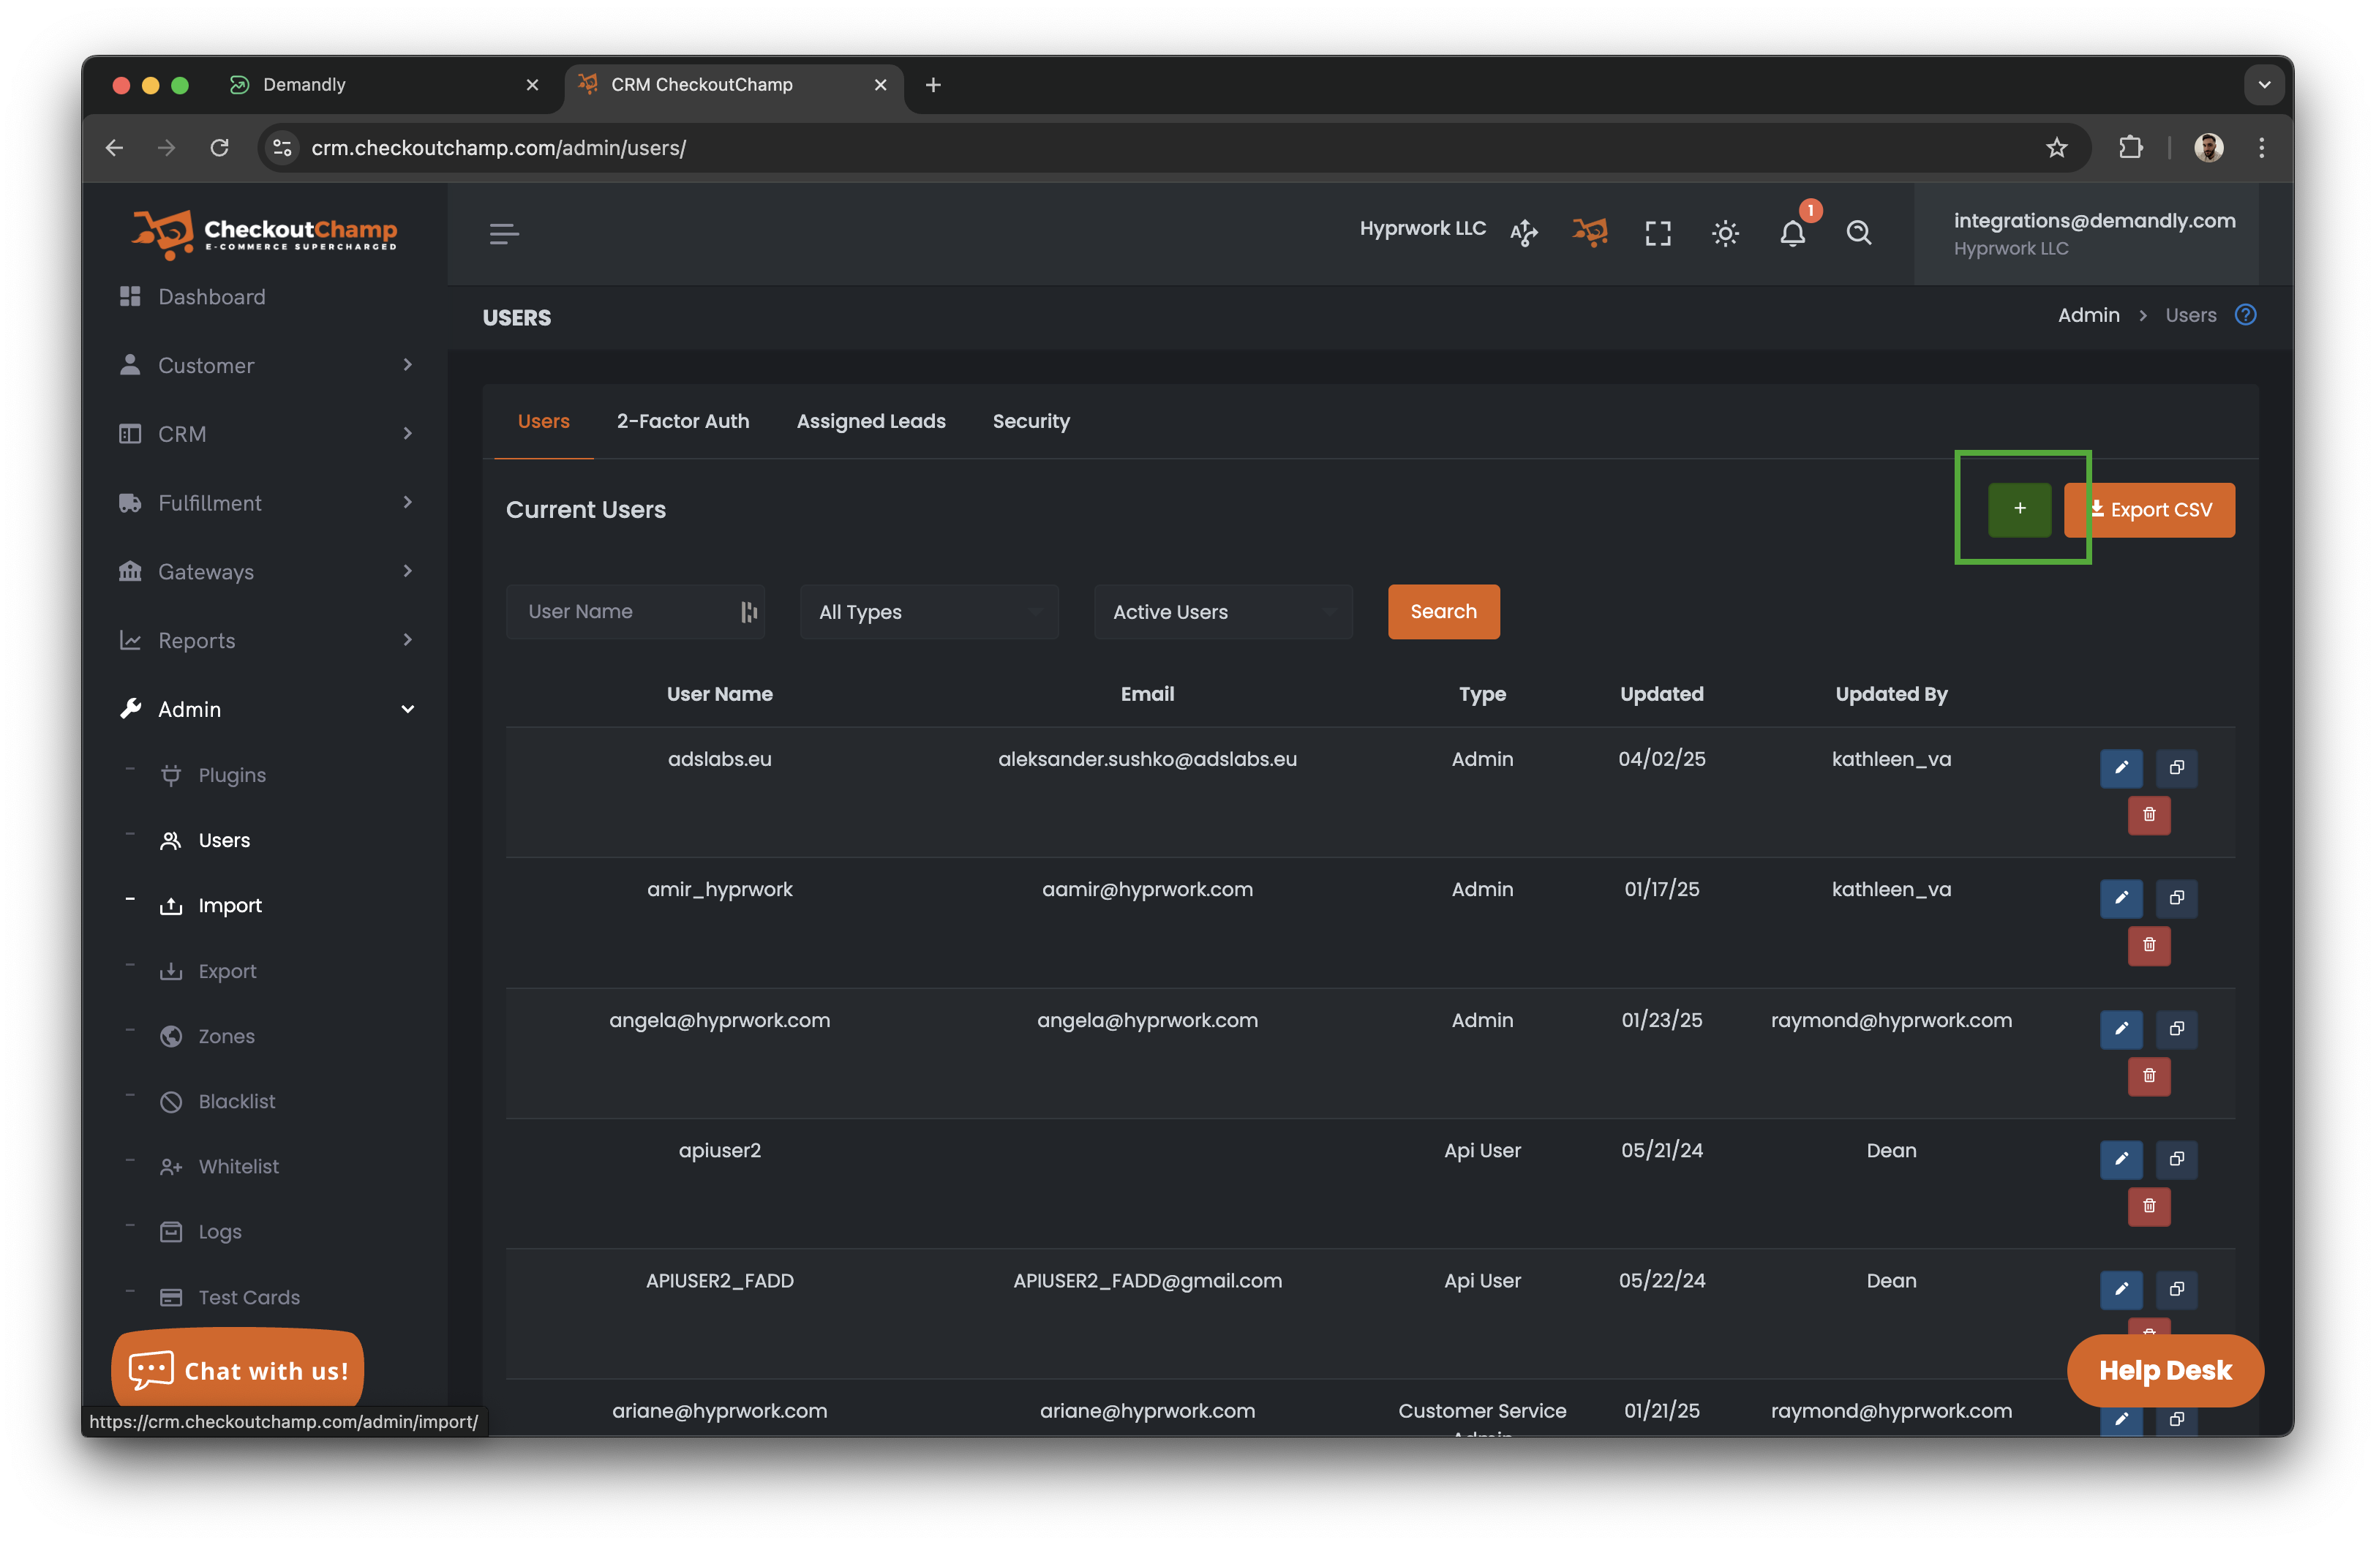Click the orange Search button

(x=1443, y=612)
